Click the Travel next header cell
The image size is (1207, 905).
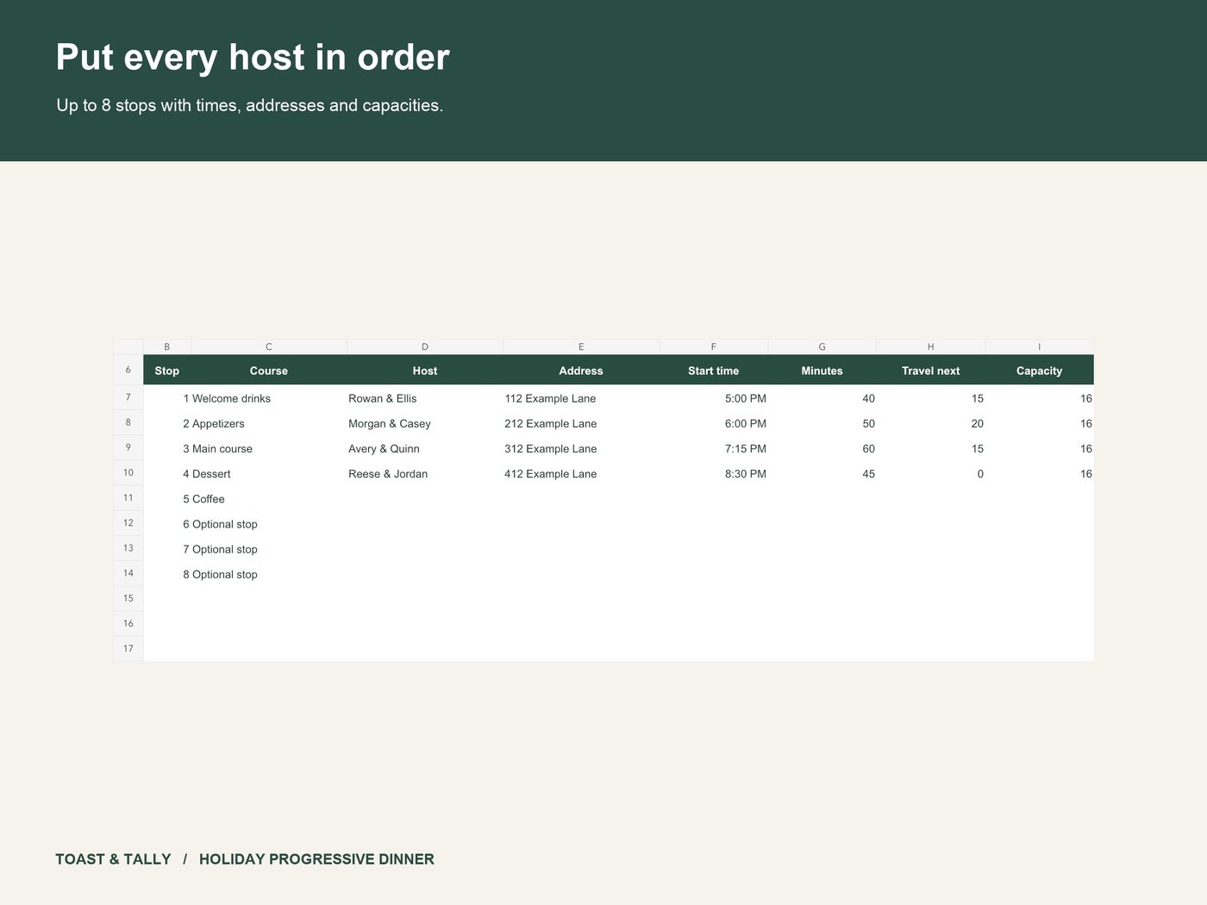[930, 371]
